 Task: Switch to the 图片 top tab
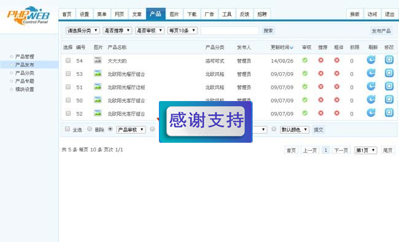pos(174,14)
